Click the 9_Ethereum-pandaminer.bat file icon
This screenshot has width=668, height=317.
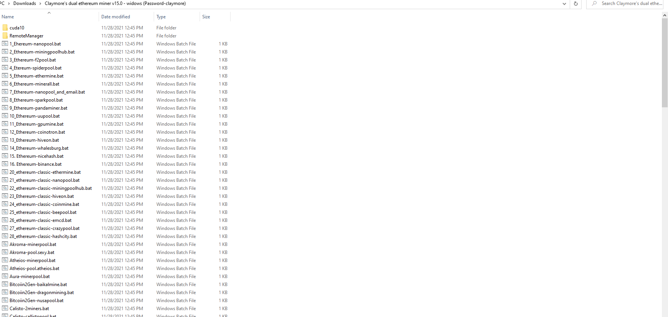[x=5, y=108]
